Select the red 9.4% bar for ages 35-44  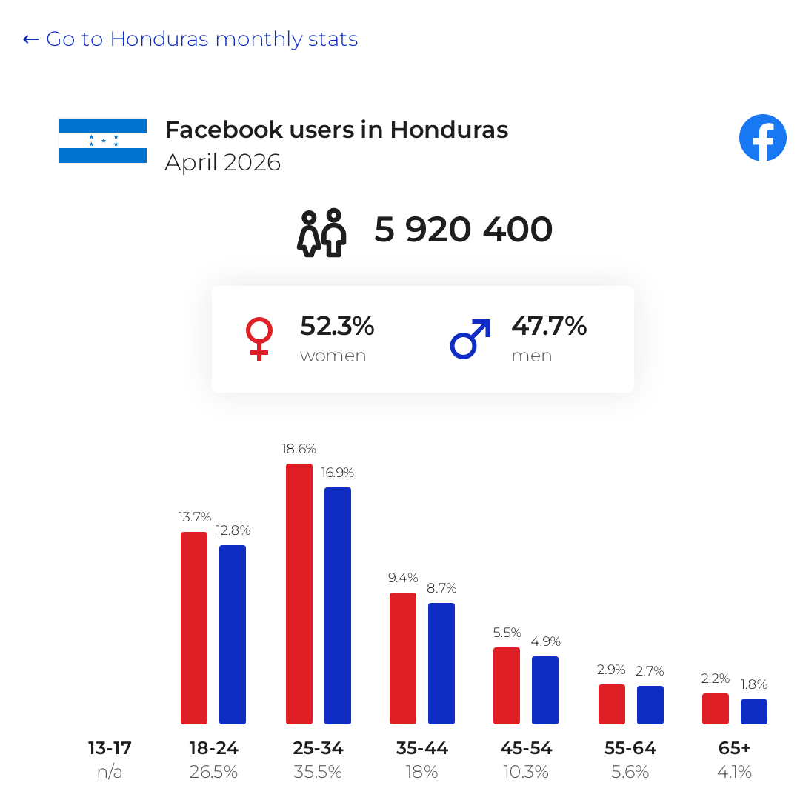pos(403,659)
